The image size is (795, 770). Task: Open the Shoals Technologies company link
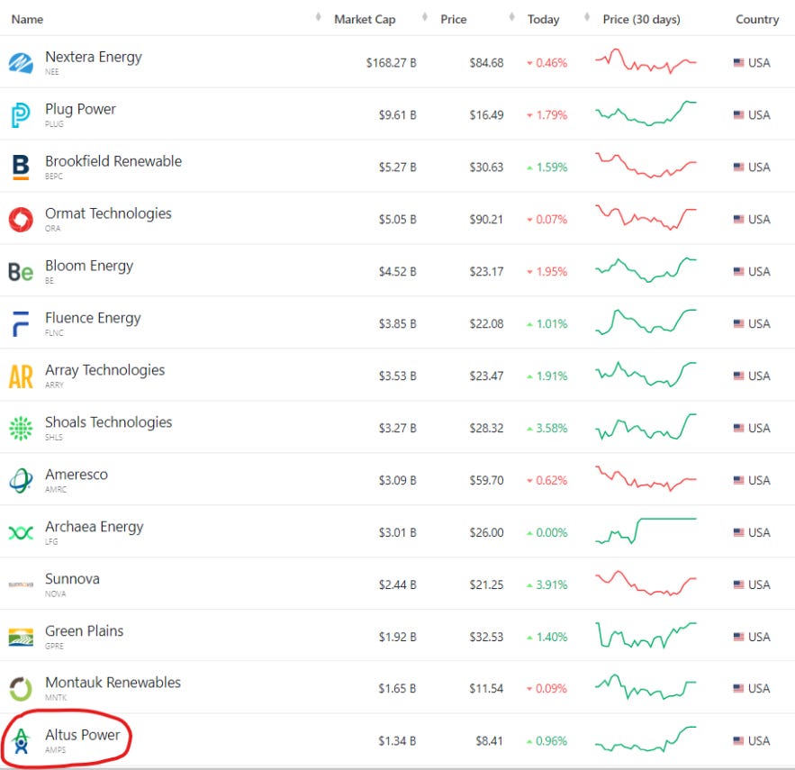coord(109,422)
